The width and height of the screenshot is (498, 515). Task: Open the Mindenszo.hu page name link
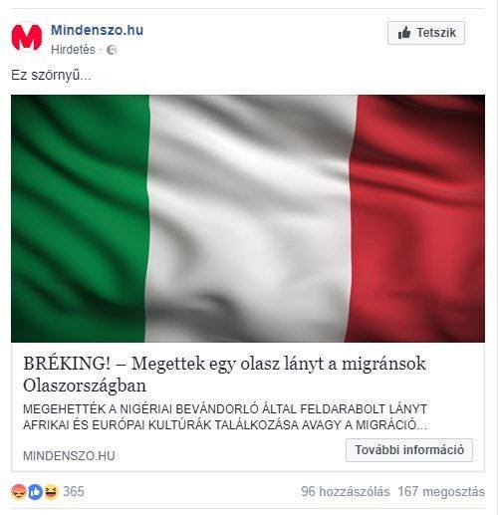[97, 30]
